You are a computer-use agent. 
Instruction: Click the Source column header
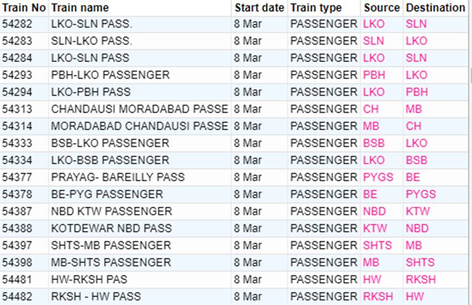pos(381,8)
